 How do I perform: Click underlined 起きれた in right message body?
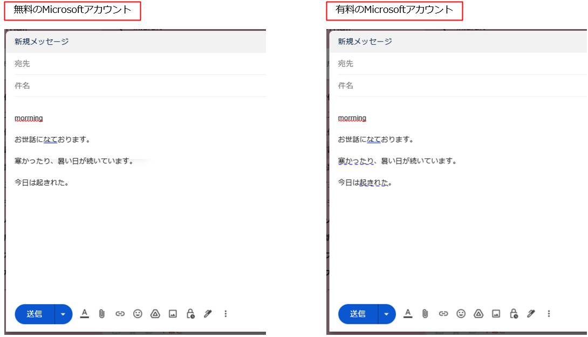(373, 183)
